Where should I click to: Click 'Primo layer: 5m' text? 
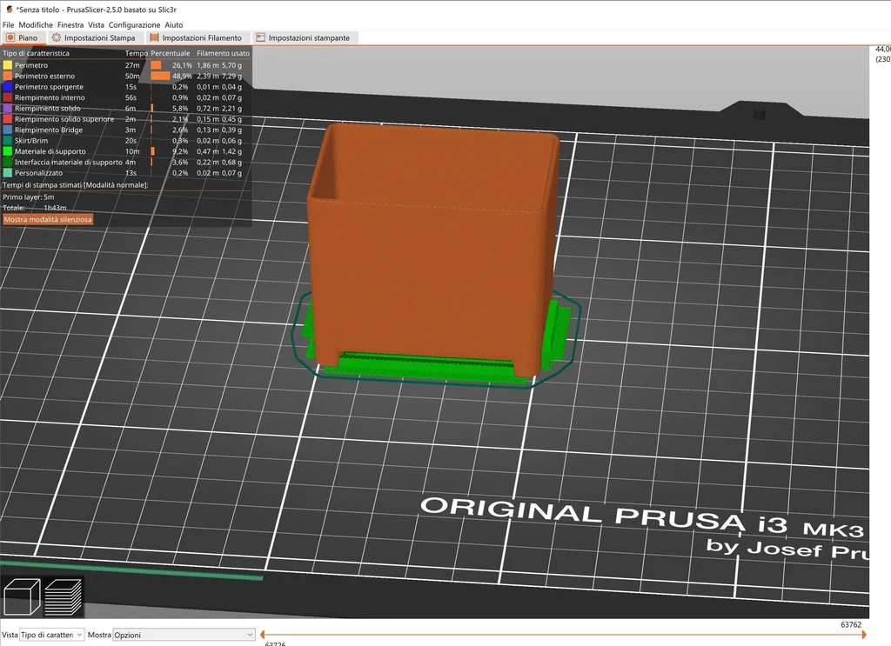pos(29,197)
